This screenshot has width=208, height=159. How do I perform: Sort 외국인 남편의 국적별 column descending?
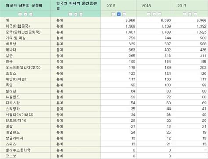click(x=25, y=14)
